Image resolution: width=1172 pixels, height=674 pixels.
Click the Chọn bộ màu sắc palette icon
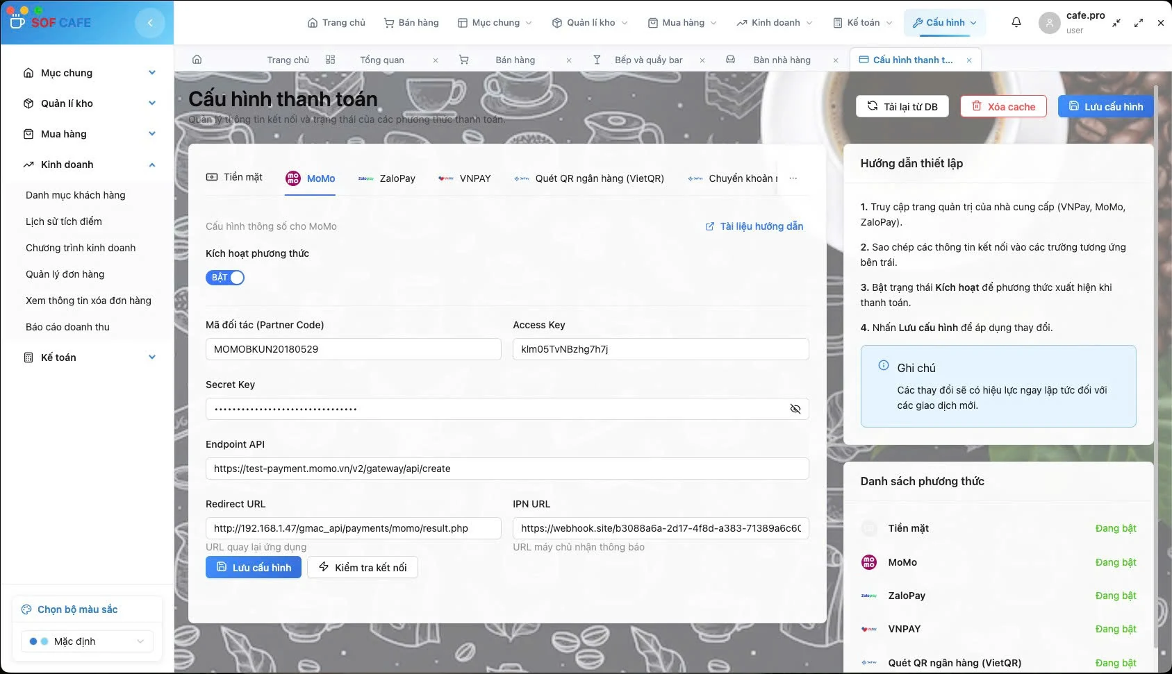(26, 609)
